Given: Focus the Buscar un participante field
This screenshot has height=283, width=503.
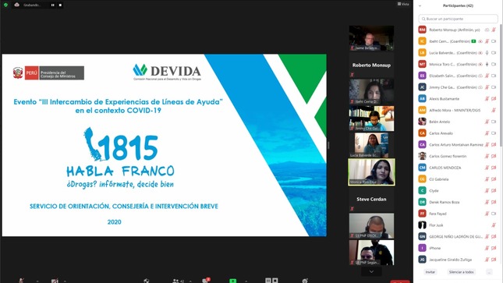Looking at the screenshot, I should coord(458,19).
